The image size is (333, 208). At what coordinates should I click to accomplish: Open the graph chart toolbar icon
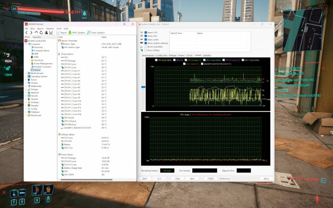coord(51,33)
